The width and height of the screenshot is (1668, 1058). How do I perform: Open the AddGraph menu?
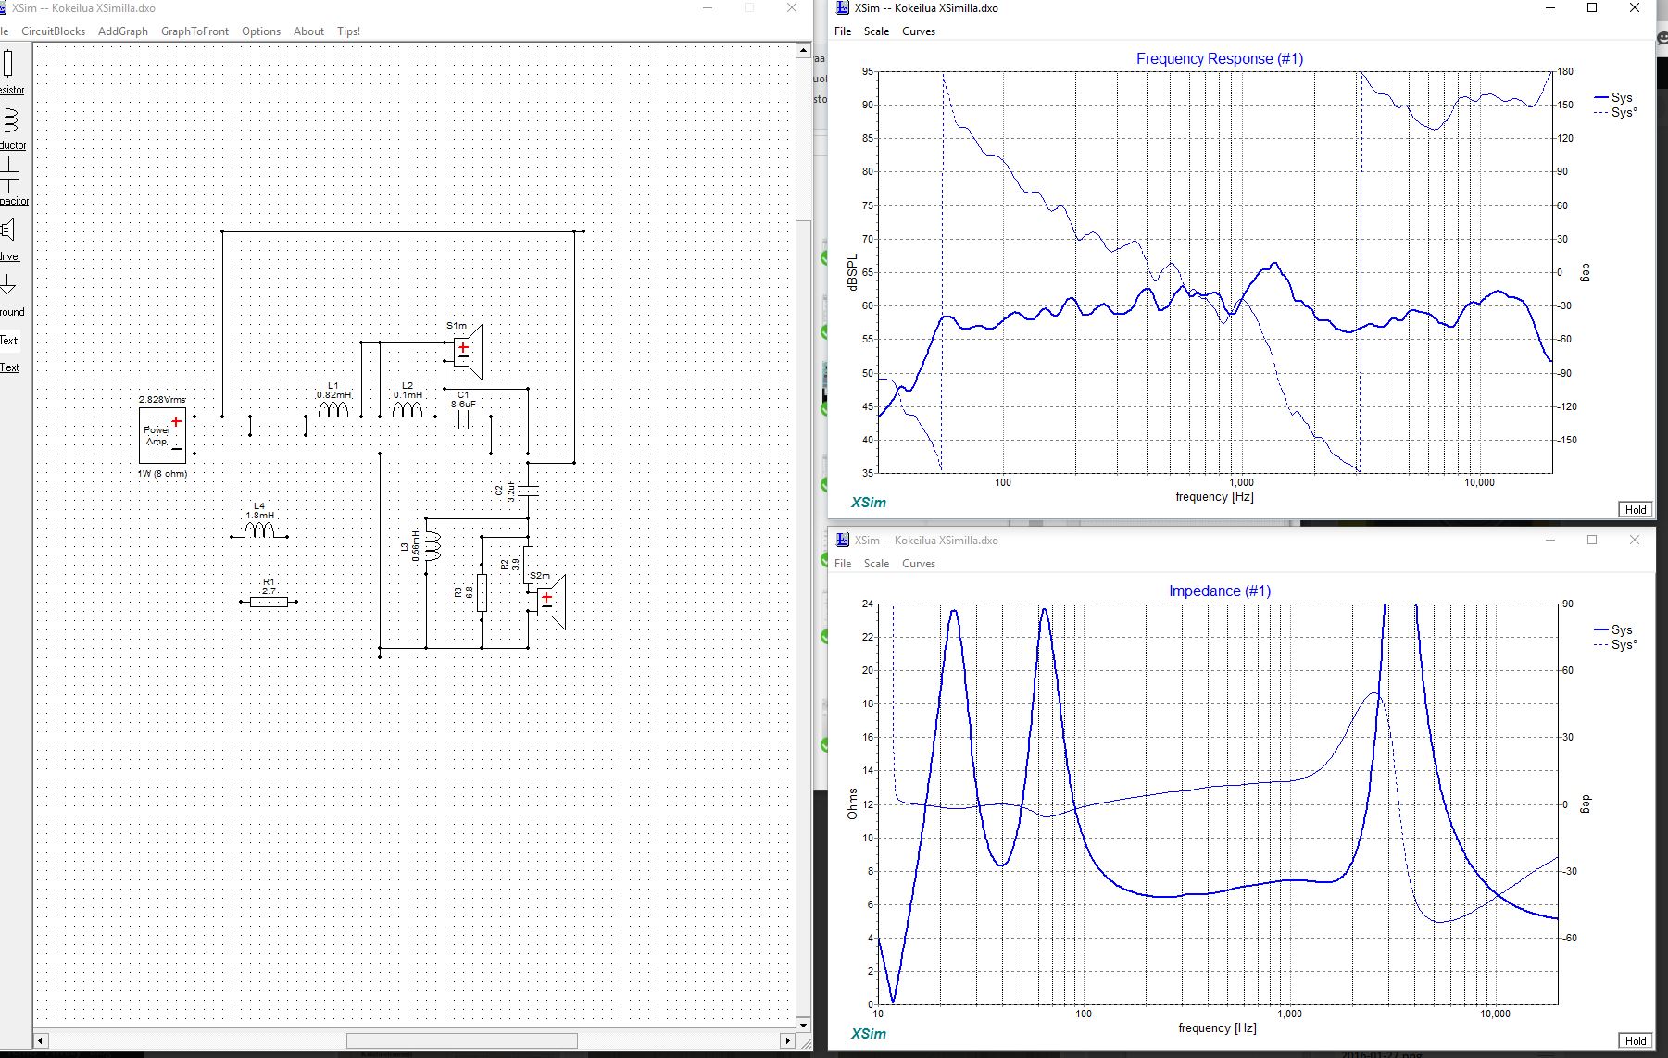point(123,31)
